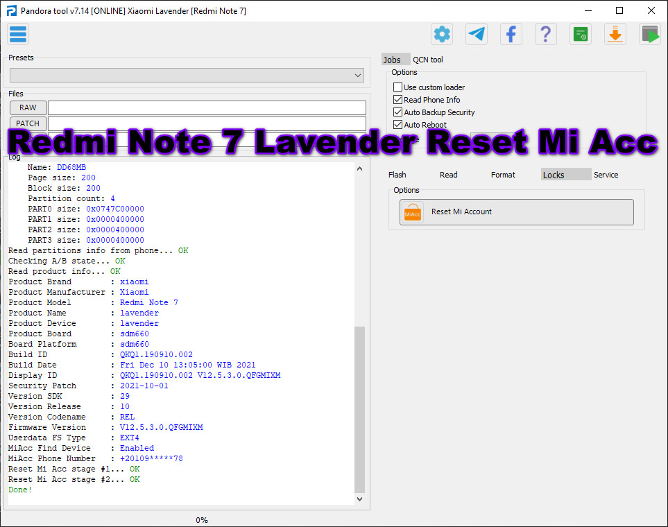This screenshot has height=527, width=668.
Task: Click the 'Build Date' log row
Action: pos(132,365)
